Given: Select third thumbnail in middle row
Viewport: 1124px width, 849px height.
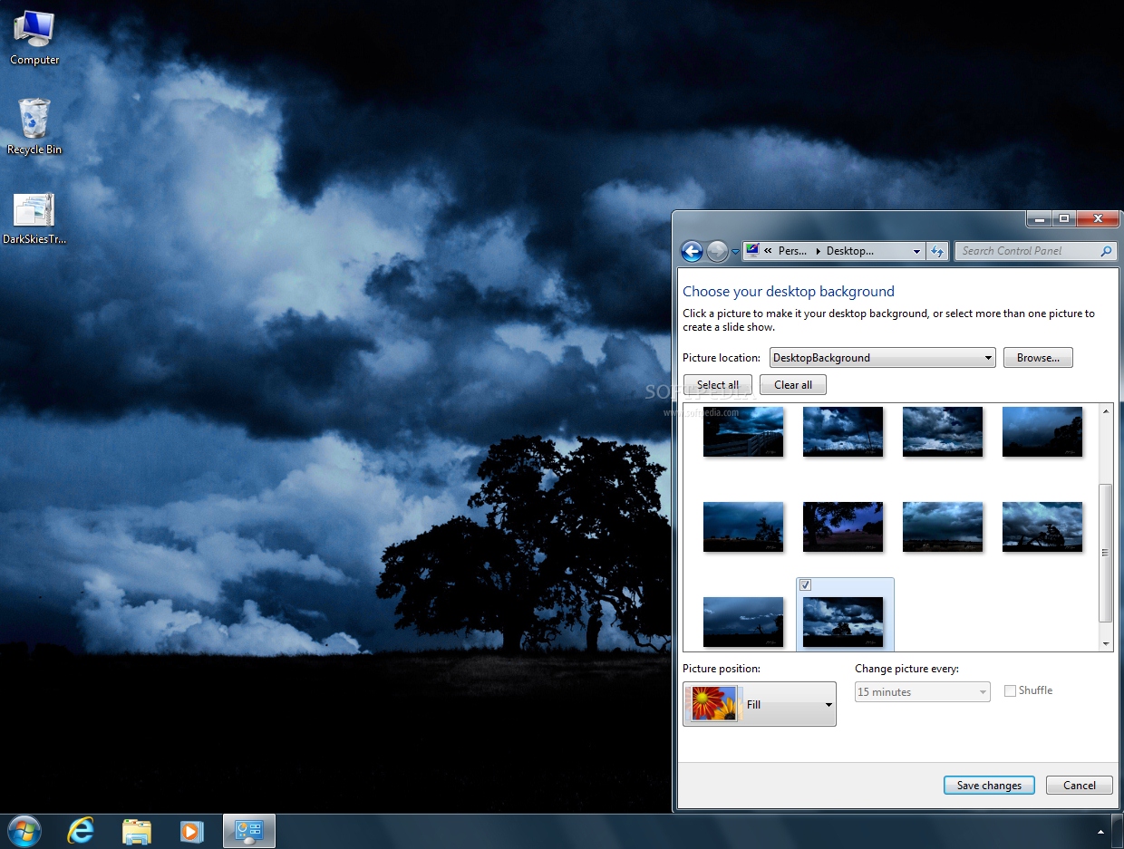Looking at the screenshot, I should (x=943, y=527).
